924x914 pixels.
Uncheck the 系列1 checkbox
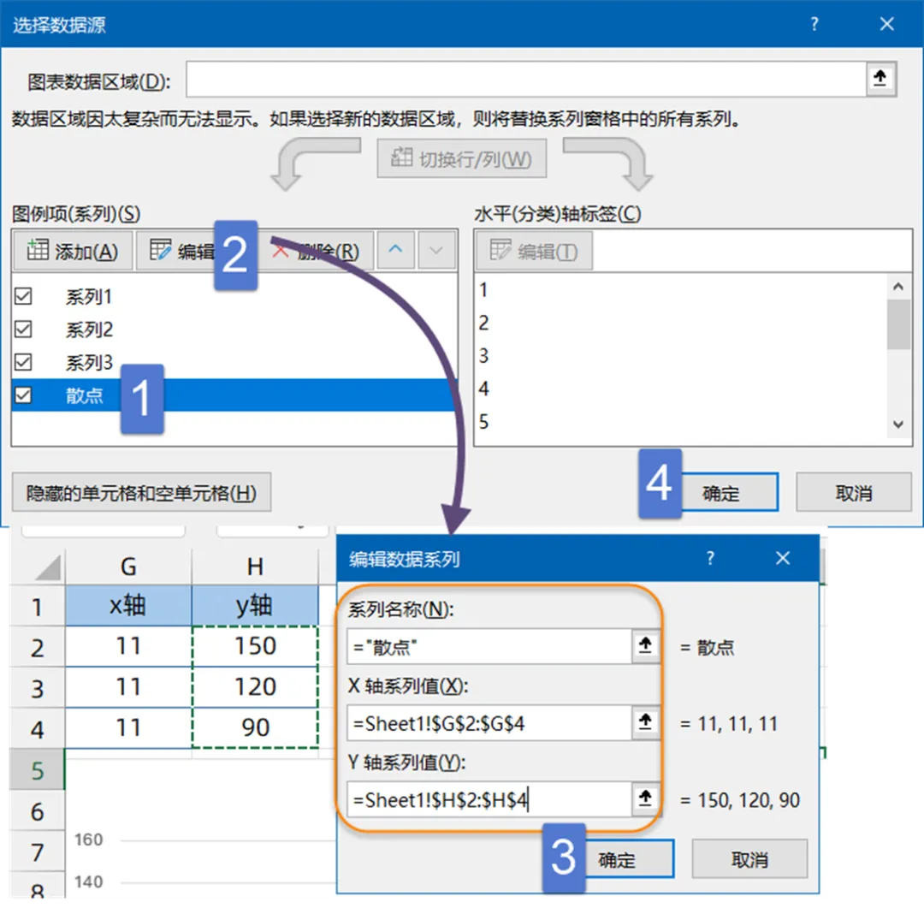tap(24, 296)
